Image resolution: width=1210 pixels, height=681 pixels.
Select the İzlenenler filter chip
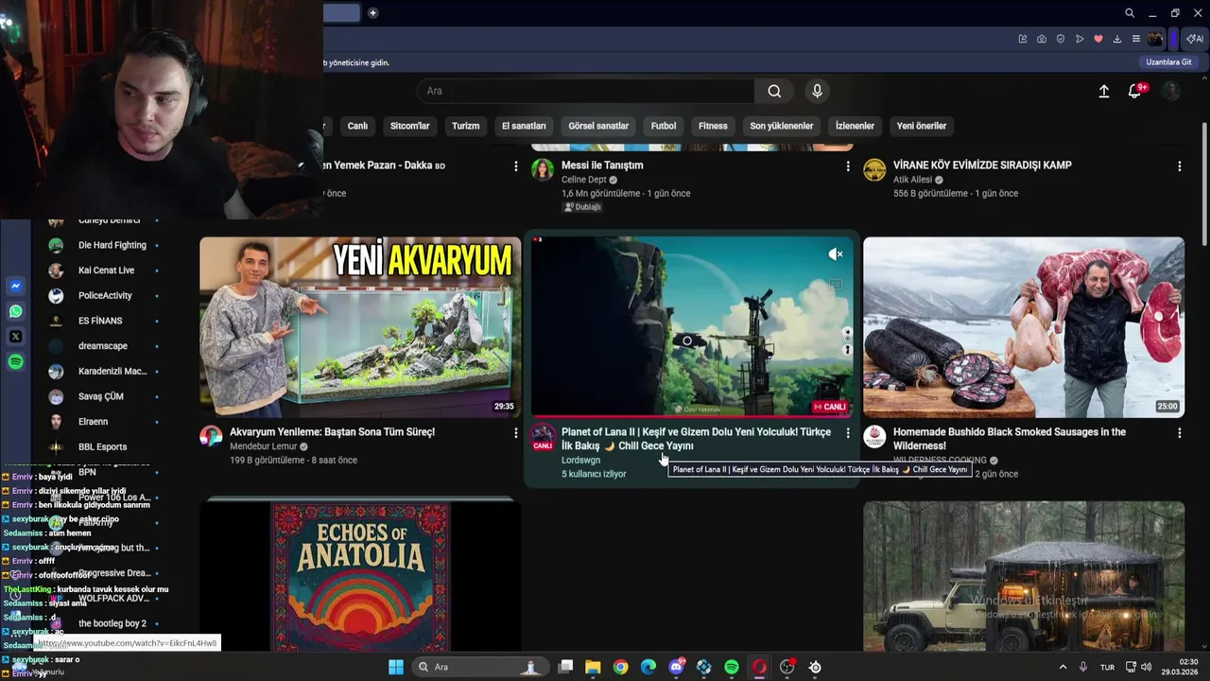tap(855, 126)
